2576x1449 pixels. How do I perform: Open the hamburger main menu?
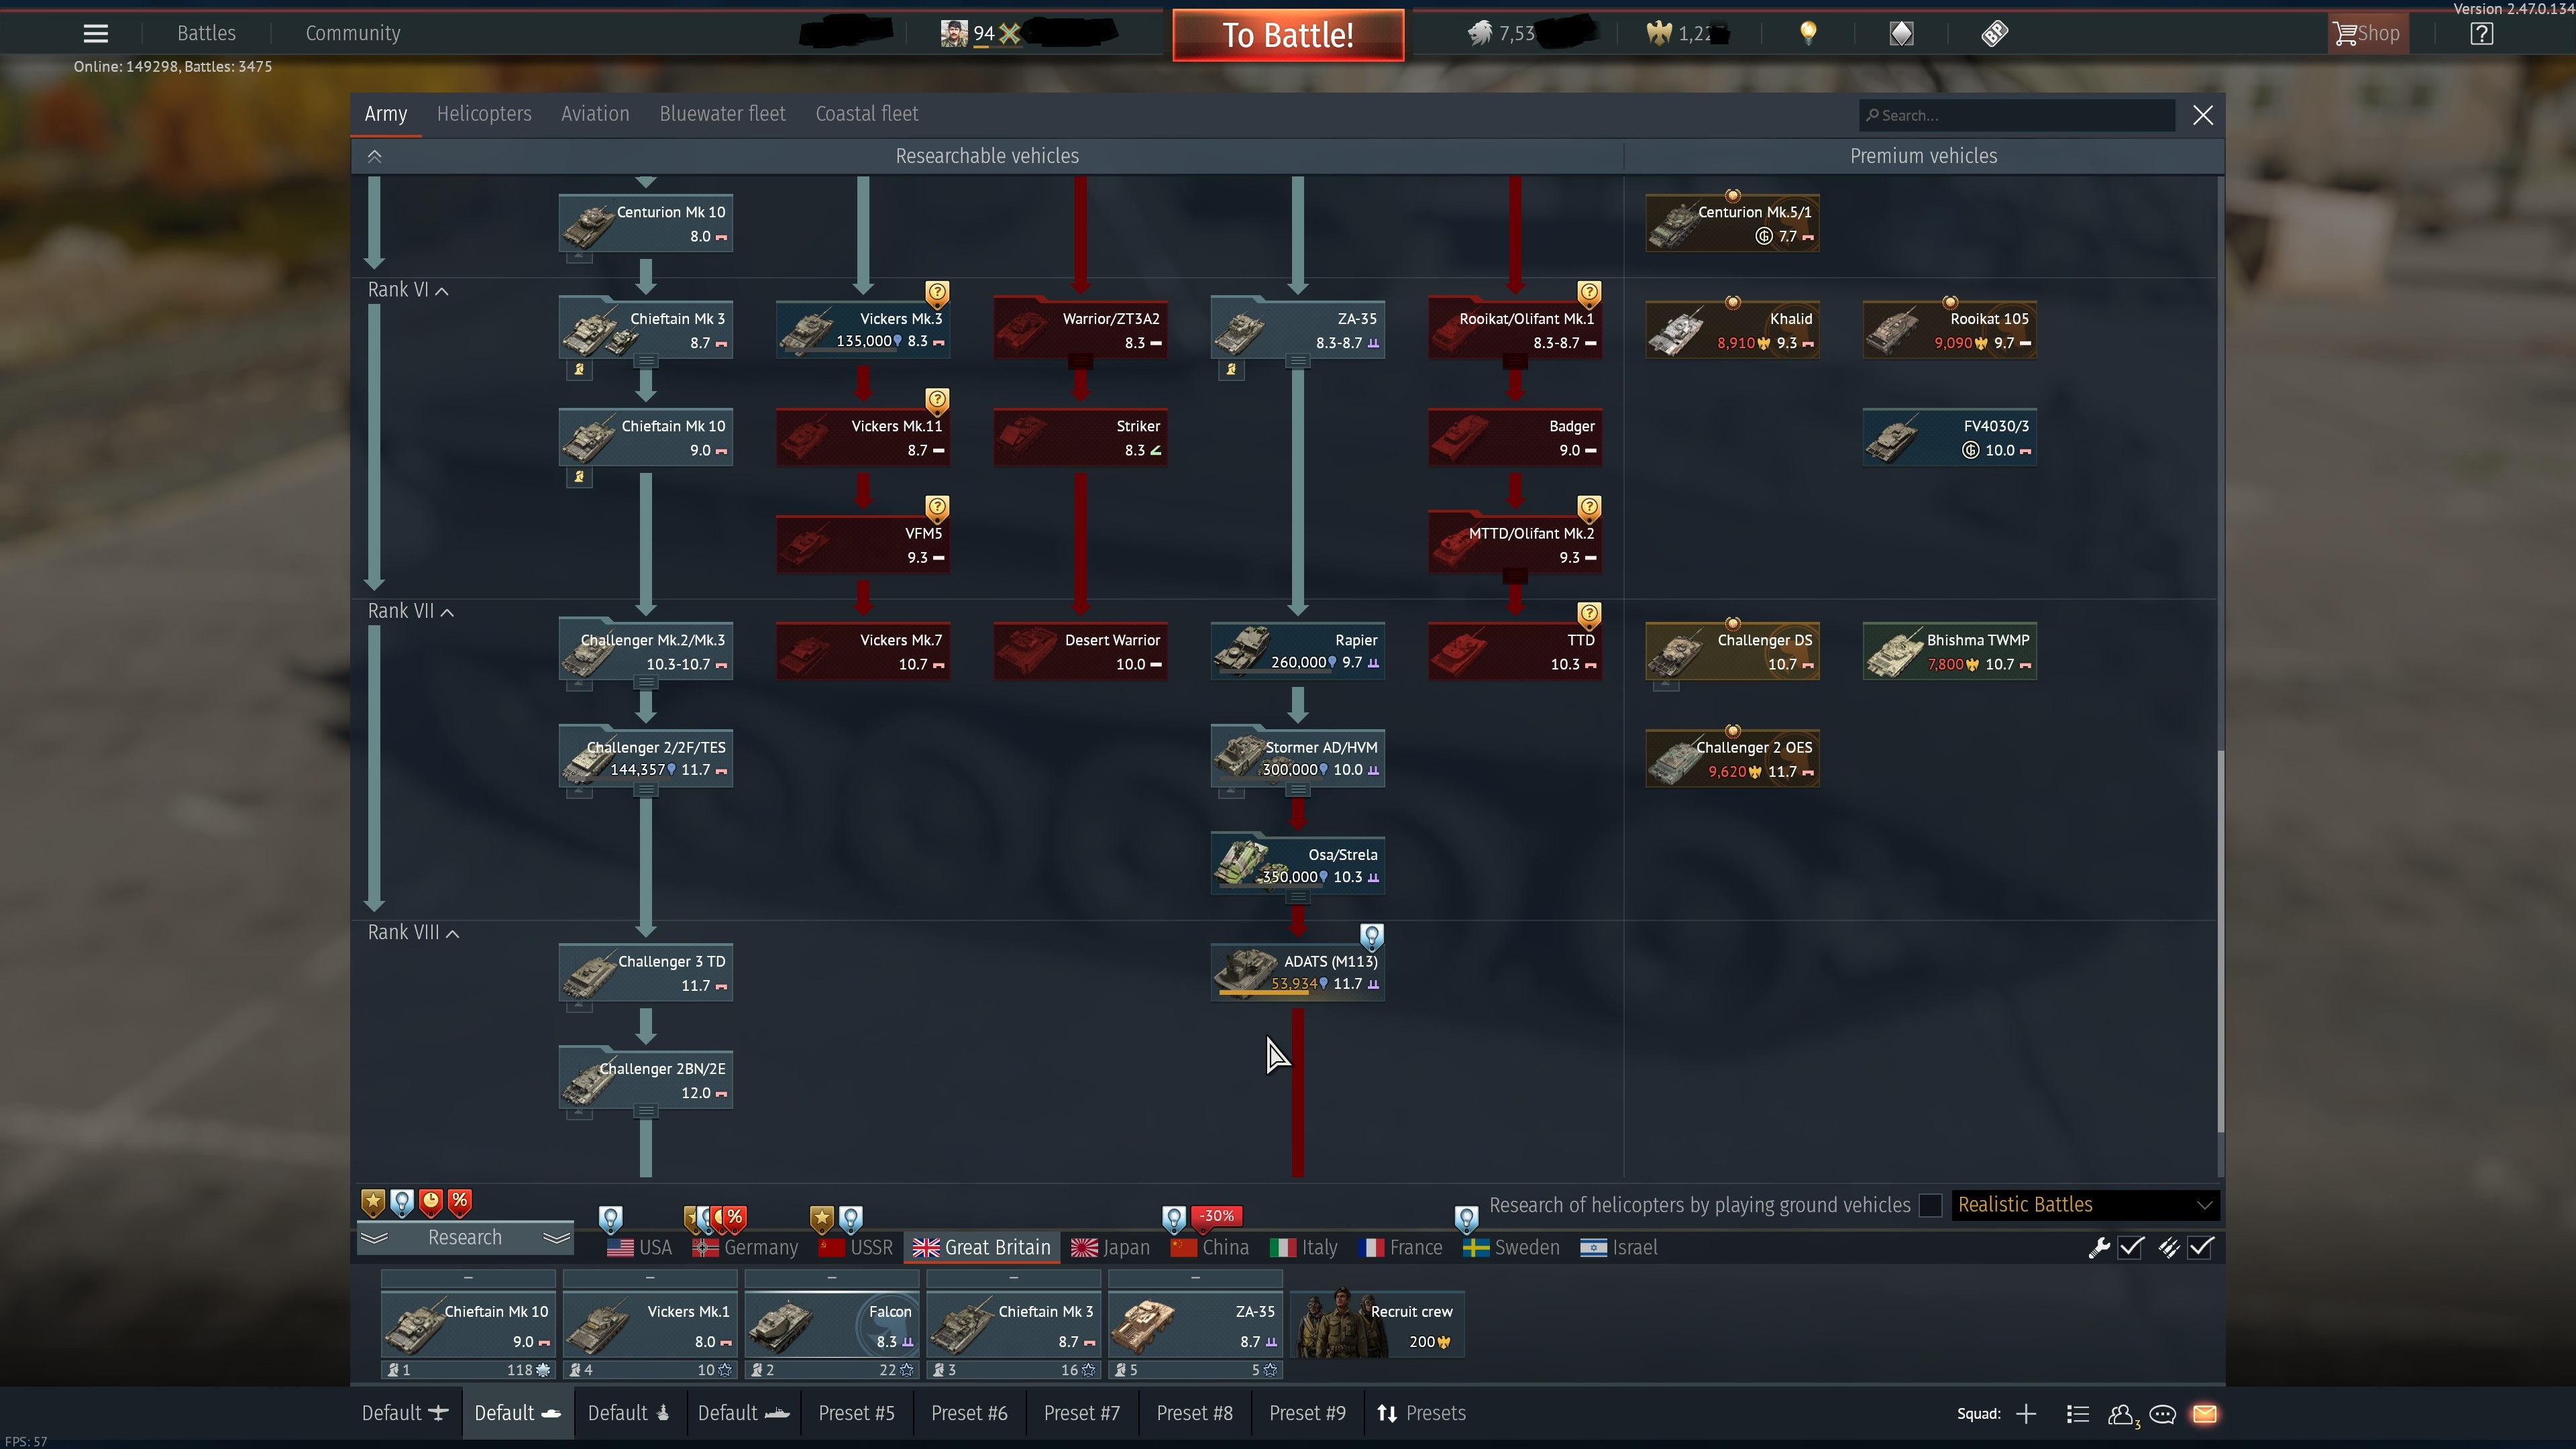95,33
